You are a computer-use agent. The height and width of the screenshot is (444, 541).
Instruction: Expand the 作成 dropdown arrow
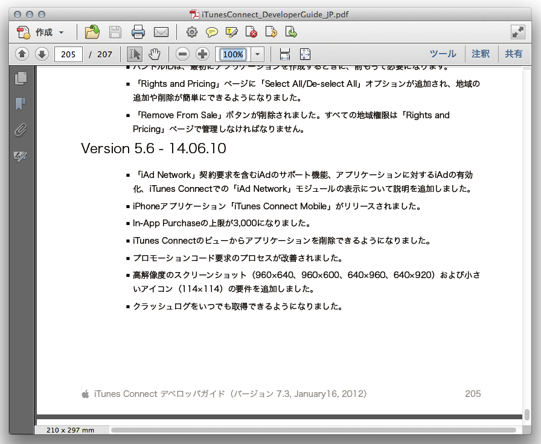pyautogui.click(x=62, y=33)
